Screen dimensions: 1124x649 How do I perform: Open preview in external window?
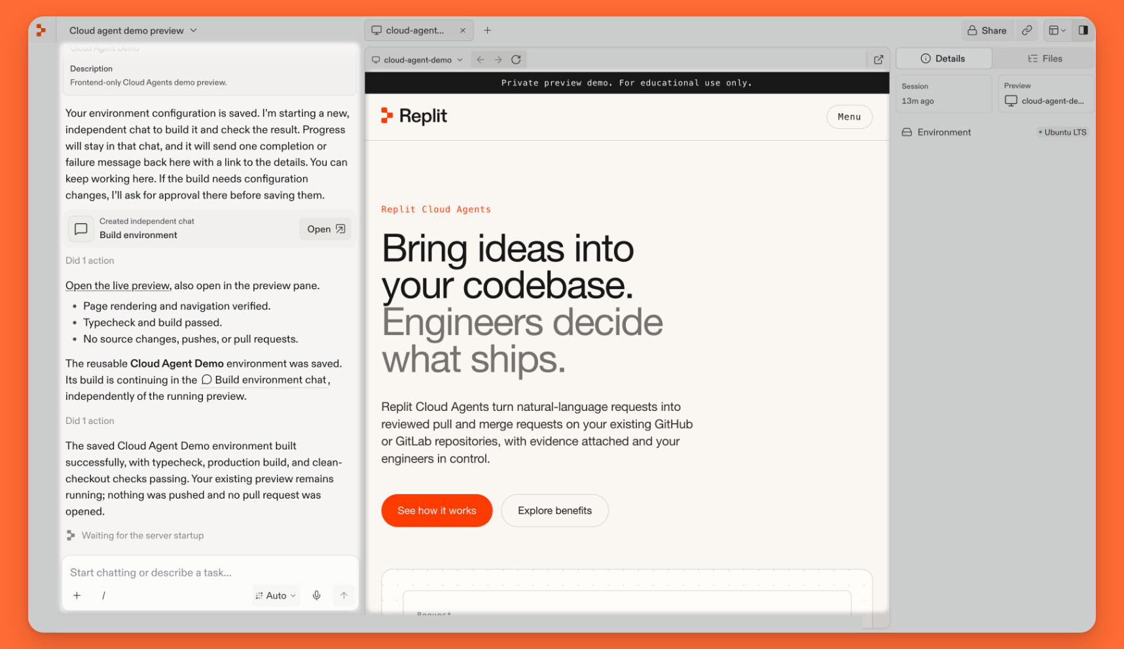pyautogui.click(x=879, y=60)
